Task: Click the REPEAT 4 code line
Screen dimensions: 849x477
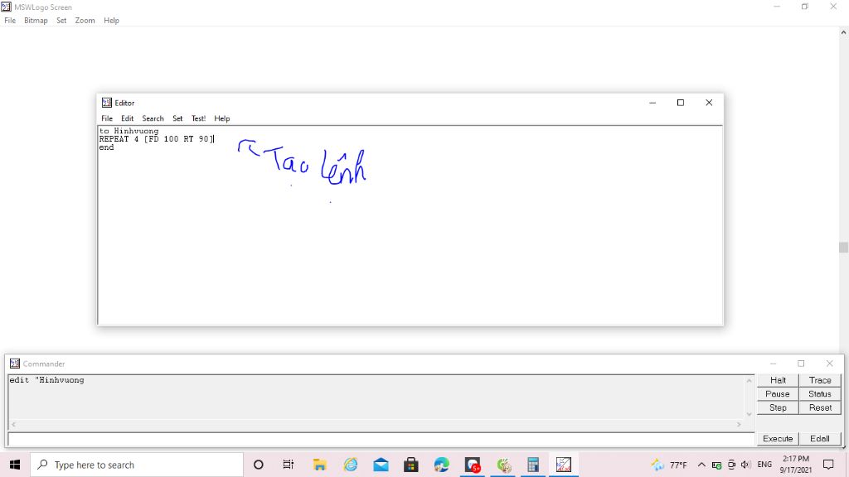Action: (157, 139)
